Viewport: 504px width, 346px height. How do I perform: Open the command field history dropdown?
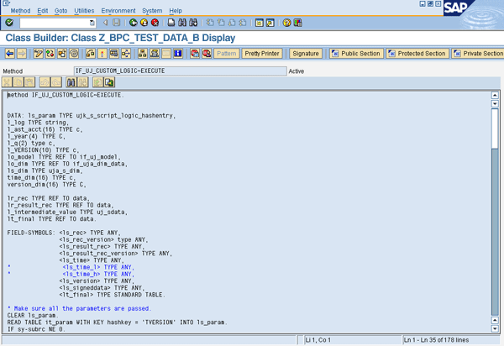pyautogui.click(x=92, y=23)
